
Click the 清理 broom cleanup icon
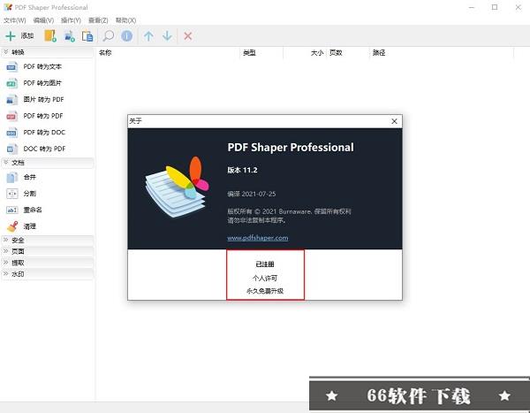click(12, 226)
